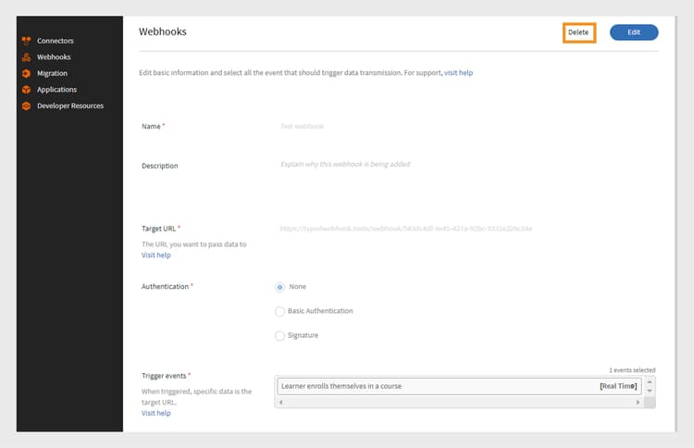Go to Developer Resources menu item

(x=69, y=106)
